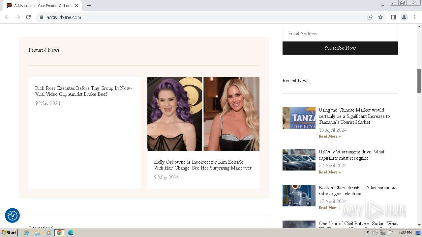Click the 9 May 2024 date under Kelly Osbourne
422x237 pixels.
click(166, 177)
